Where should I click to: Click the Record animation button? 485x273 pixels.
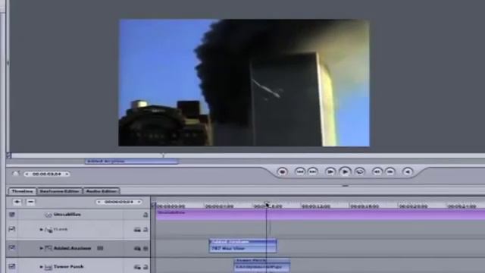click(x=282, y=171)
